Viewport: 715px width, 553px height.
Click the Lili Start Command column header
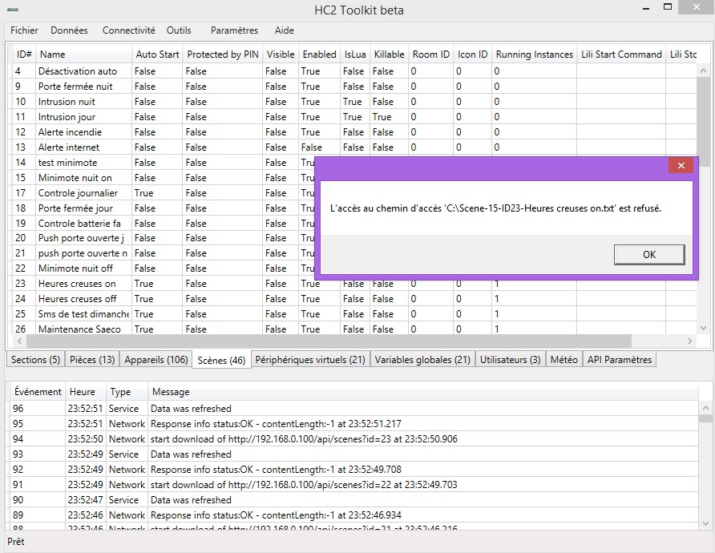621,54
